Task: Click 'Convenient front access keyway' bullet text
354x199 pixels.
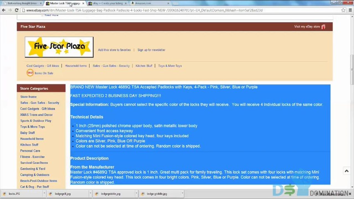Action: coord(104,131)
